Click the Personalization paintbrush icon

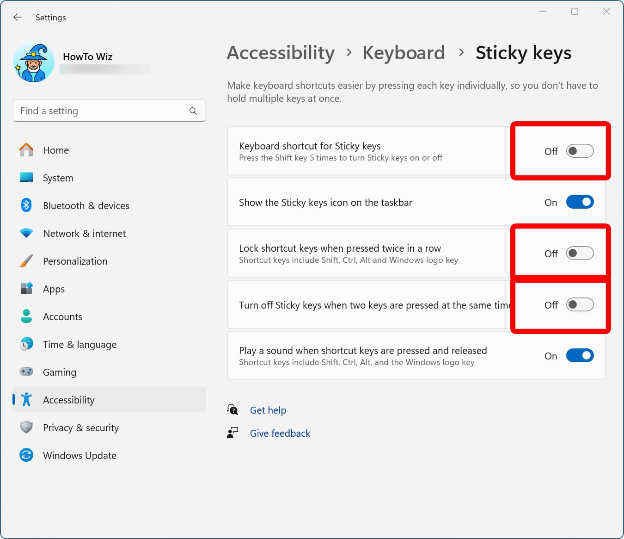pyautogui.click(x=26, y=261)
